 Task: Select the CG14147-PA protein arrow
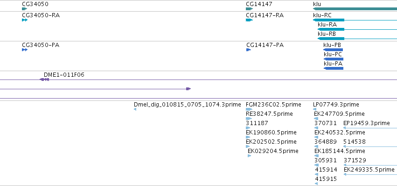(x=249, y=50)
